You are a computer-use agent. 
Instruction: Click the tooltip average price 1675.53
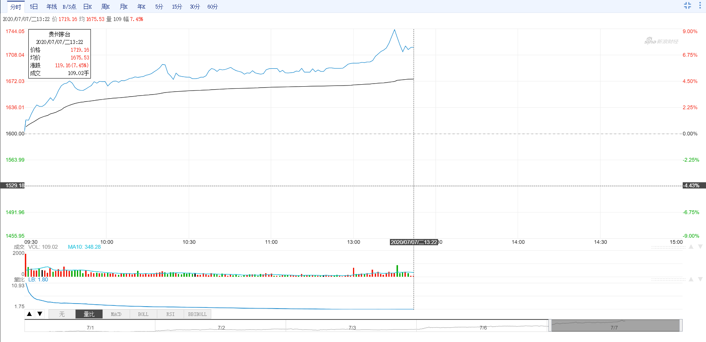pos(80,58)
